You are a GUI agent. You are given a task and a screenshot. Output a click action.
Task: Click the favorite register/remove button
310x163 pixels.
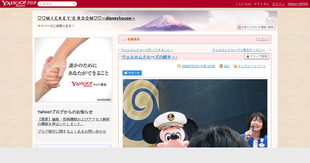pos(256,27)
